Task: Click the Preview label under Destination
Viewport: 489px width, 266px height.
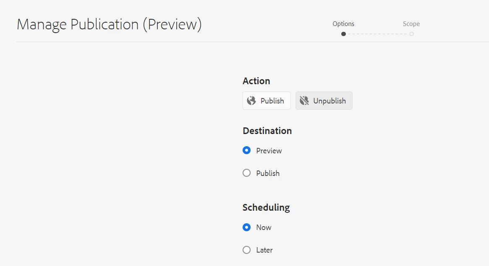Action: (x=269, y=151)
